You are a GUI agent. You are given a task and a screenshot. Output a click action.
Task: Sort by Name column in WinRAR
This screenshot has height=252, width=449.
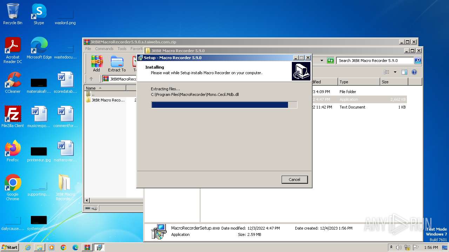105,88
